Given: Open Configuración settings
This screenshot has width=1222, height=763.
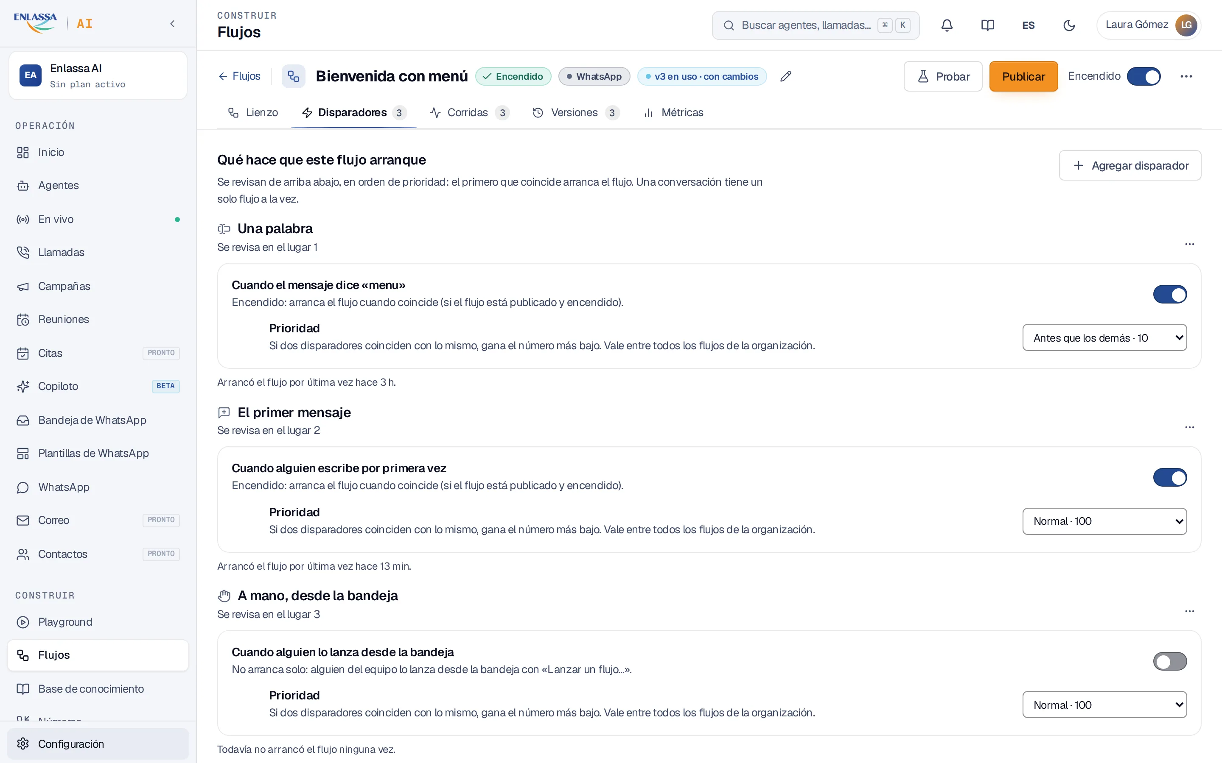Looking at the screenshot, I should pyautogui.click(x=98, y=744).
